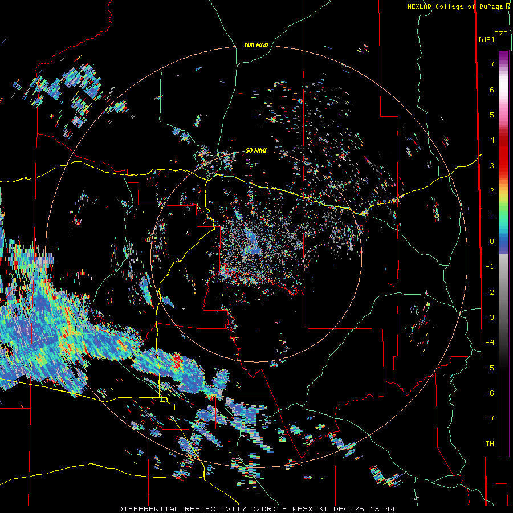The width and height of the screenshot is (513, 513).
Task: Click the -2 value on the color scale
Action: point(490,292)
